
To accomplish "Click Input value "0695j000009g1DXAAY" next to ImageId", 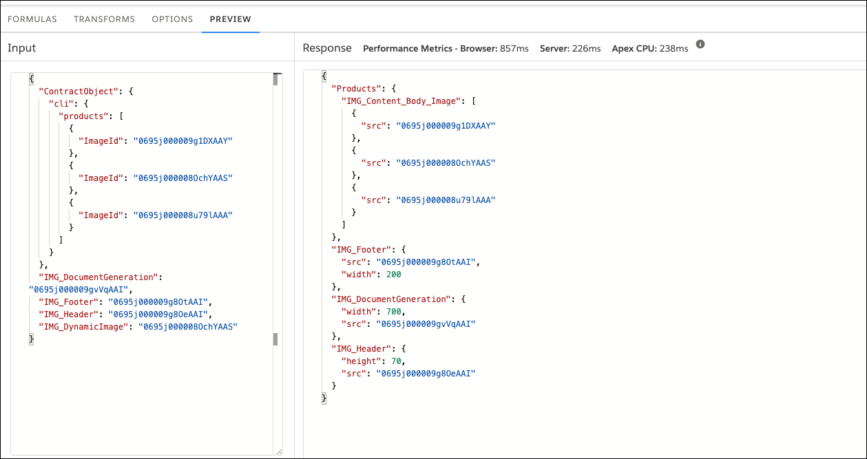I will [183, 140].
